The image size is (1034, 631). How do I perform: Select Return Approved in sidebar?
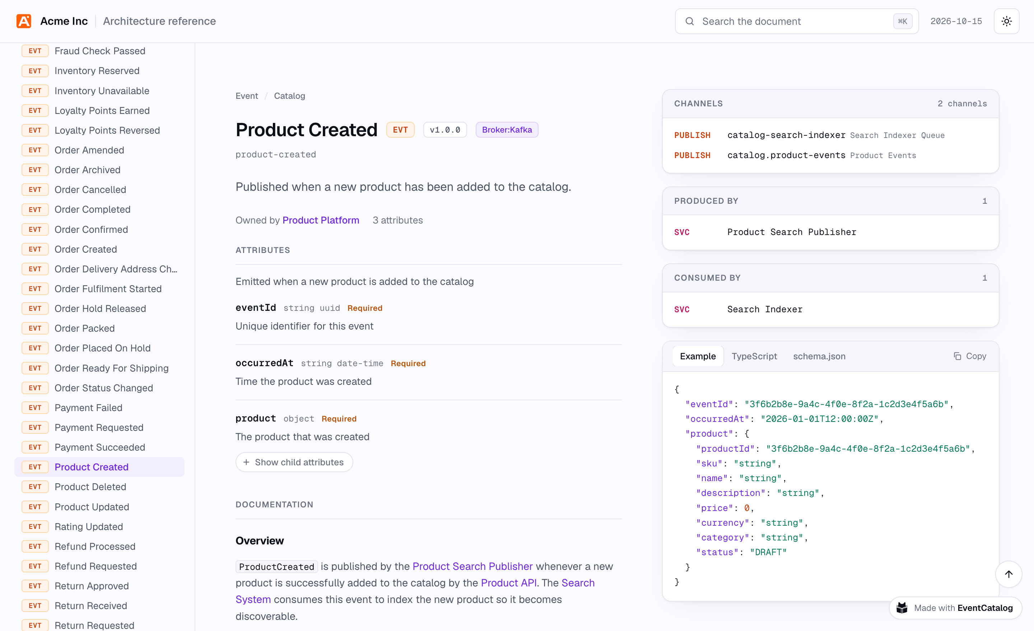[99, 586]
